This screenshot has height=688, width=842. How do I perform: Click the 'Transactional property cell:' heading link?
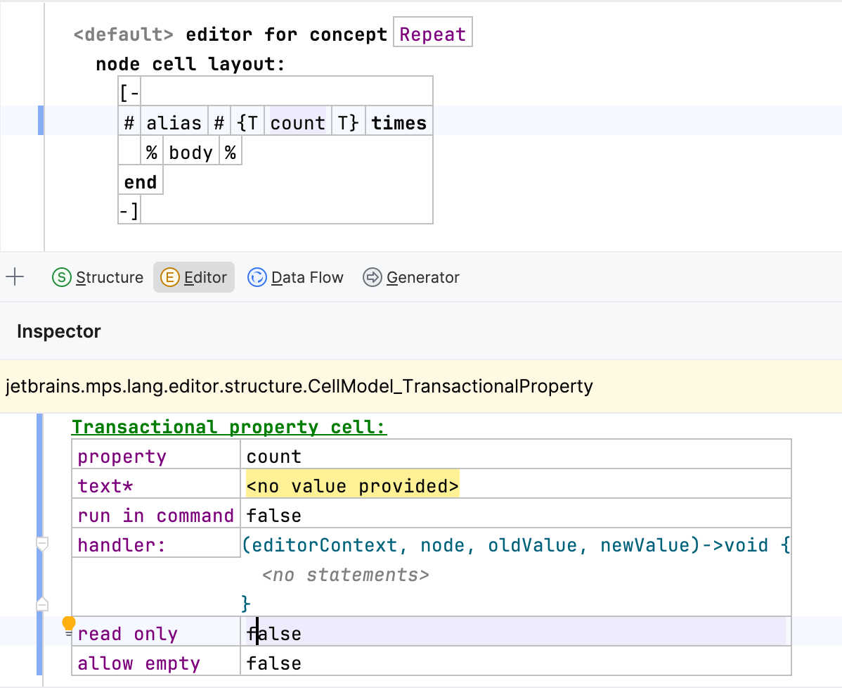229,427
